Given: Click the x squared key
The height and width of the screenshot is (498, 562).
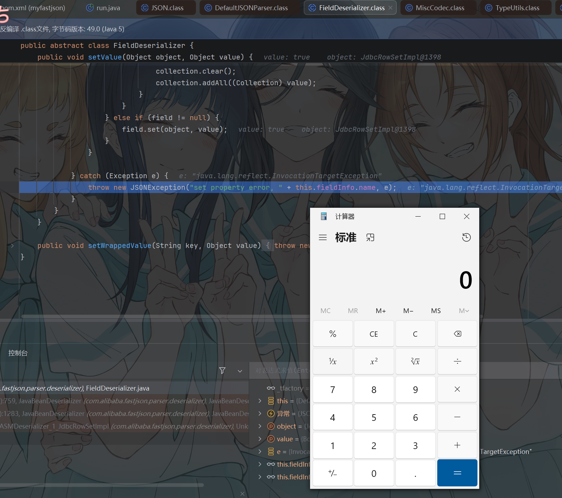Looking at the screenshot, I should click(374, 361).
